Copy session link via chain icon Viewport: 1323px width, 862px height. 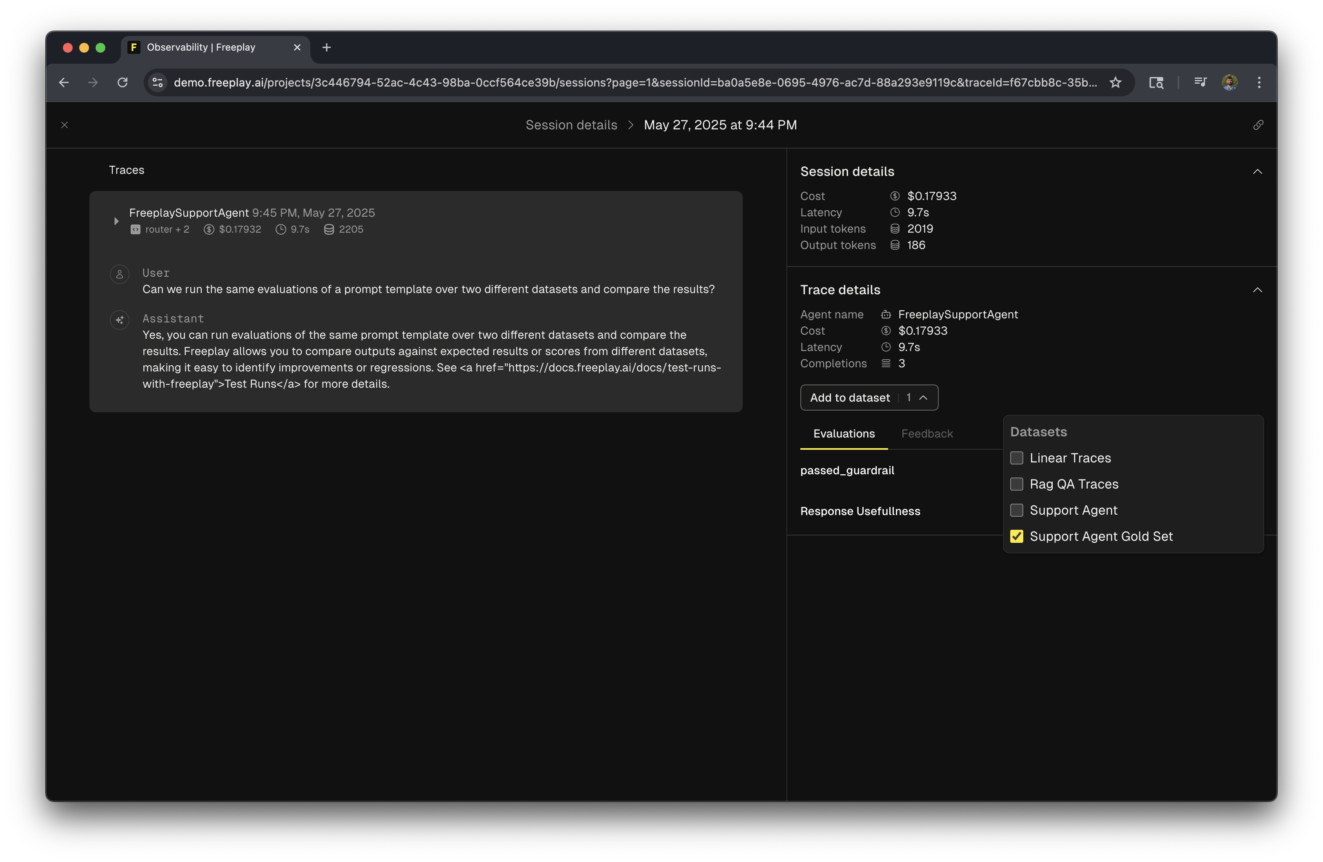click(1258, 125)
